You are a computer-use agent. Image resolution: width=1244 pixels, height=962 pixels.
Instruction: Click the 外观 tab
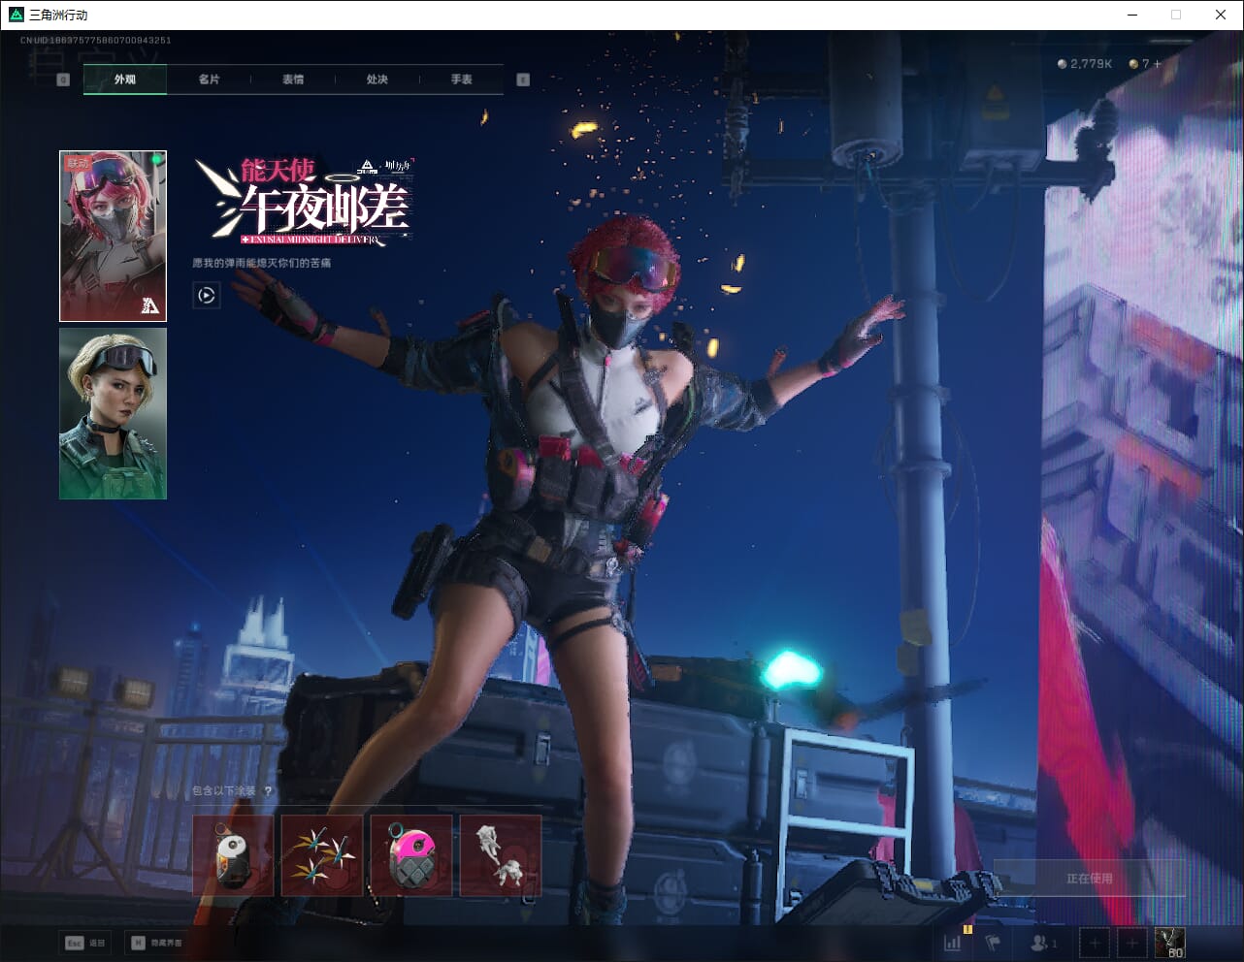point(125,80)
